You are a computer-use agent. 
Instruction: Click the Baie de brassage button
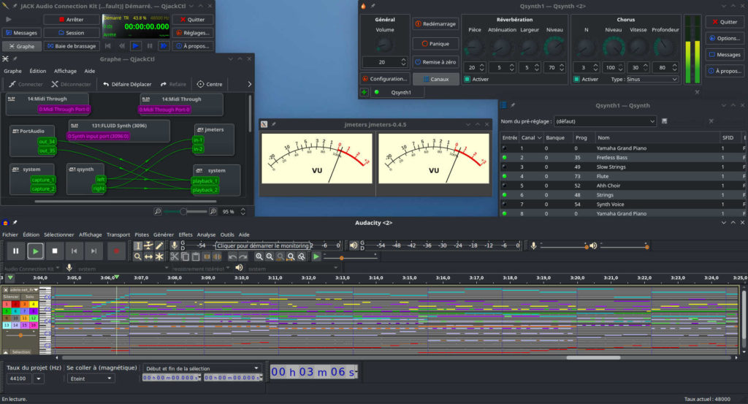tap(72, 46)
